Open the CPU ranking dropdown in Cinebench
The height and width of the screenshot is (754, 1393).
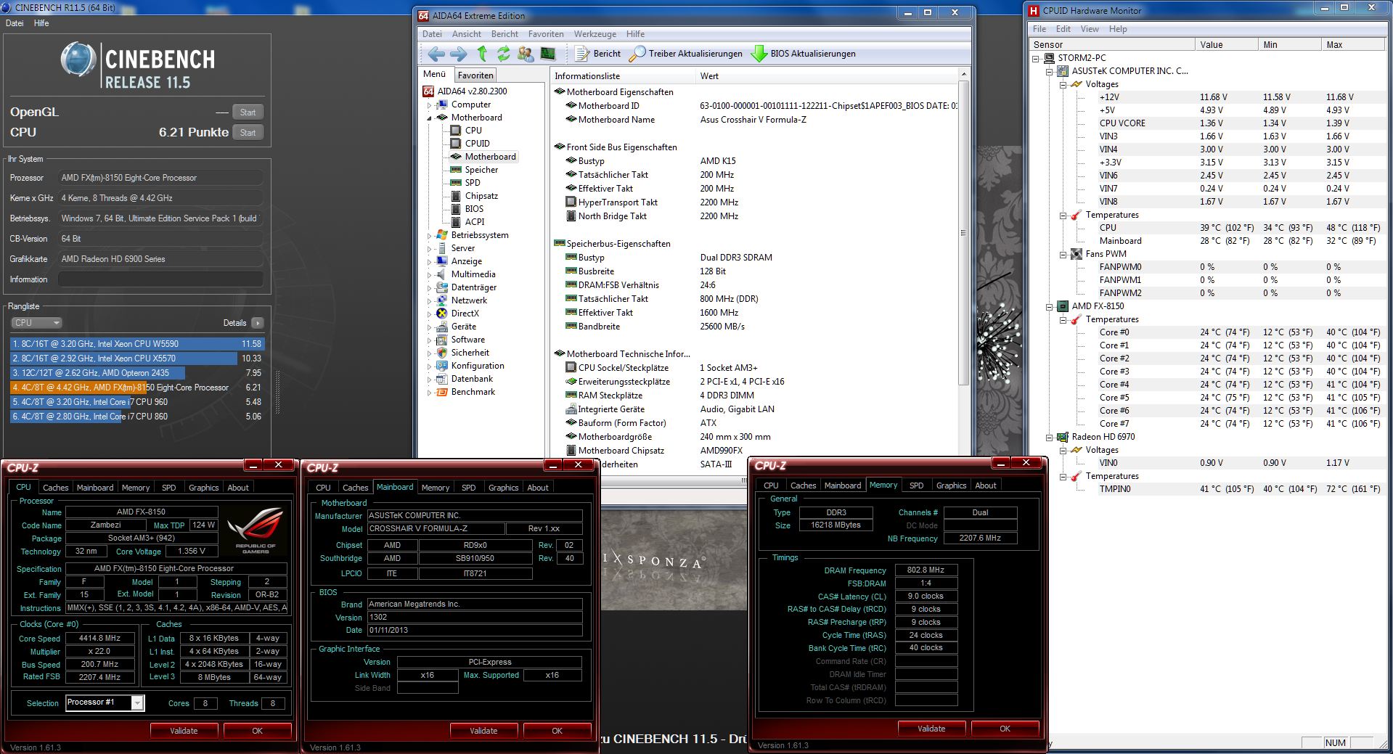pos(36,323)
